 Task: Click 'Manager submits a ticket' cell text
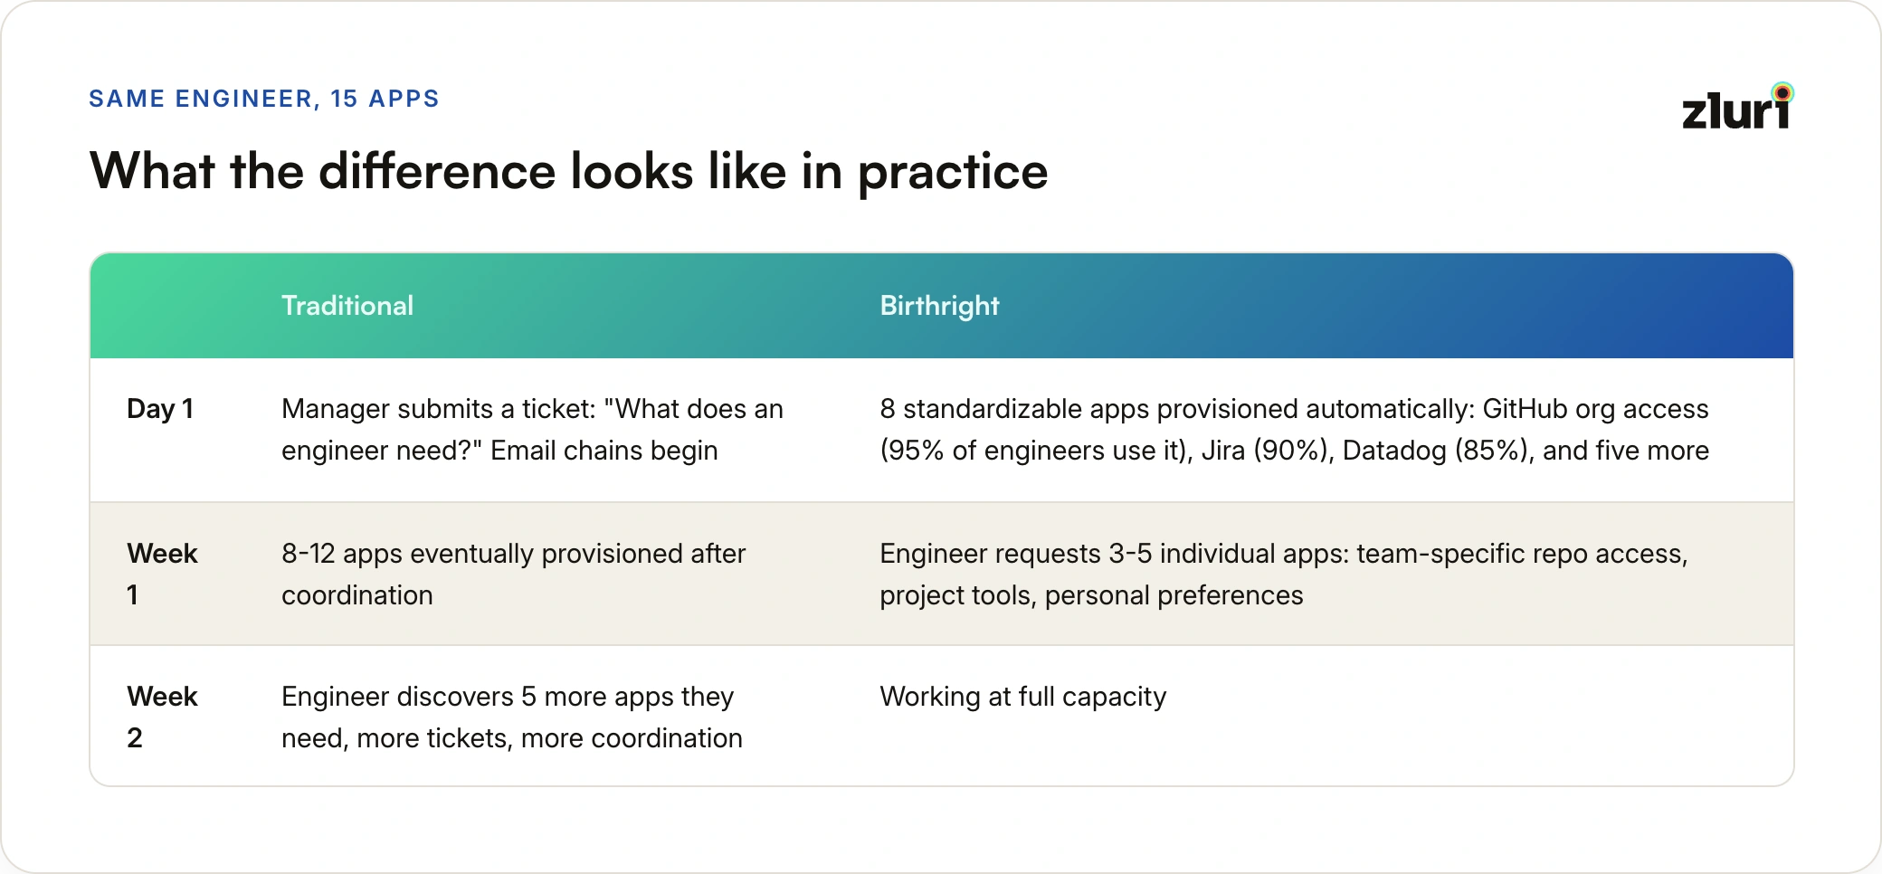click(x=532, y=429)
